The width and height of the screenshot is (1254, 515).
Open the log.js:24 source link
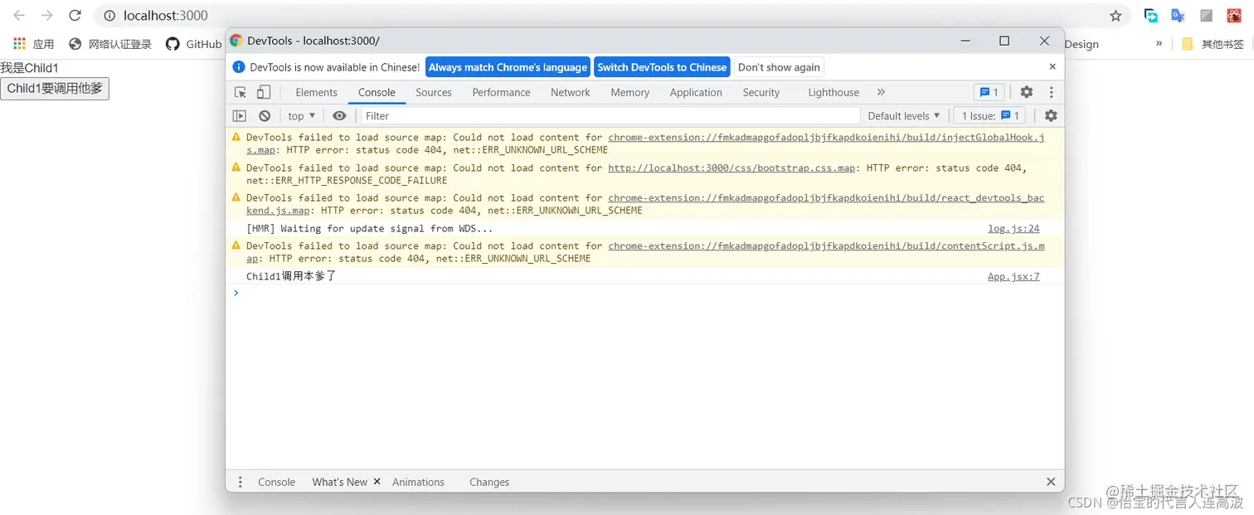pos(1013,228)
